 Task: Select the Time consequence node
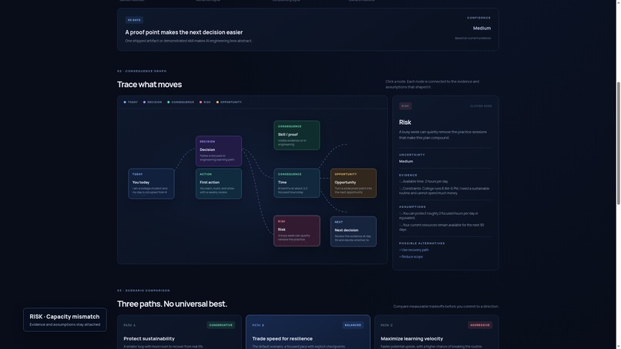[x=297, y=183]
